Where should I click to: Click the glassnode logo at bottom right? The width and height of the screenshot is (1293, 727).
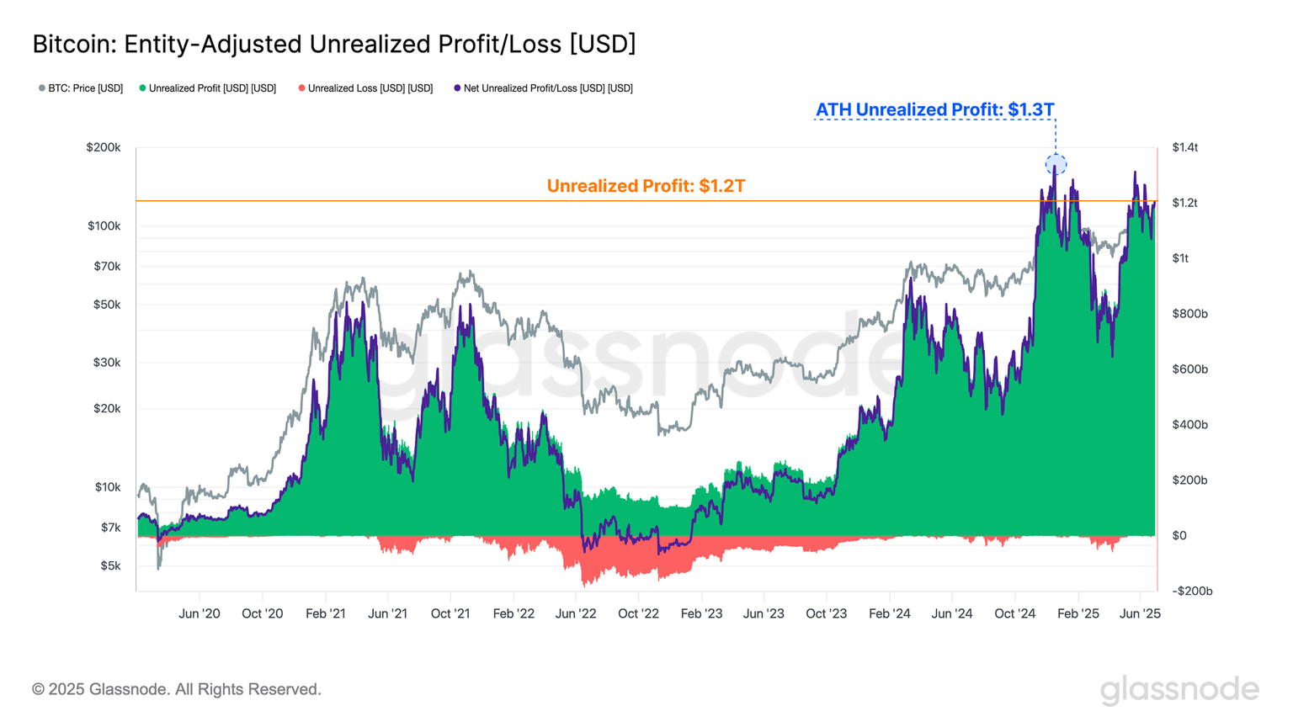(1179, 690)
